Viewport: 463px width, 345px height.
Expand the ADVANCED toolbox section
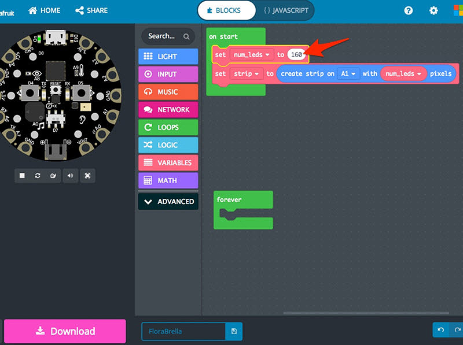click(x=168, y=201)
